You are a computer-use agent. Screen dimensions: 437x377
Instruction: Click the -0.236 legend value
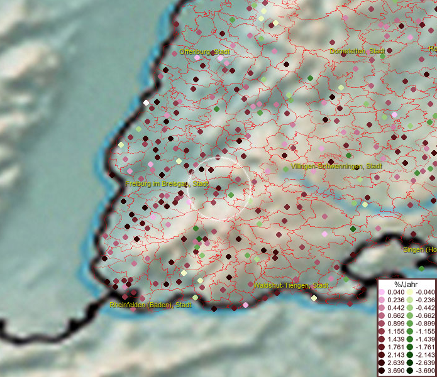pos(425,300)
